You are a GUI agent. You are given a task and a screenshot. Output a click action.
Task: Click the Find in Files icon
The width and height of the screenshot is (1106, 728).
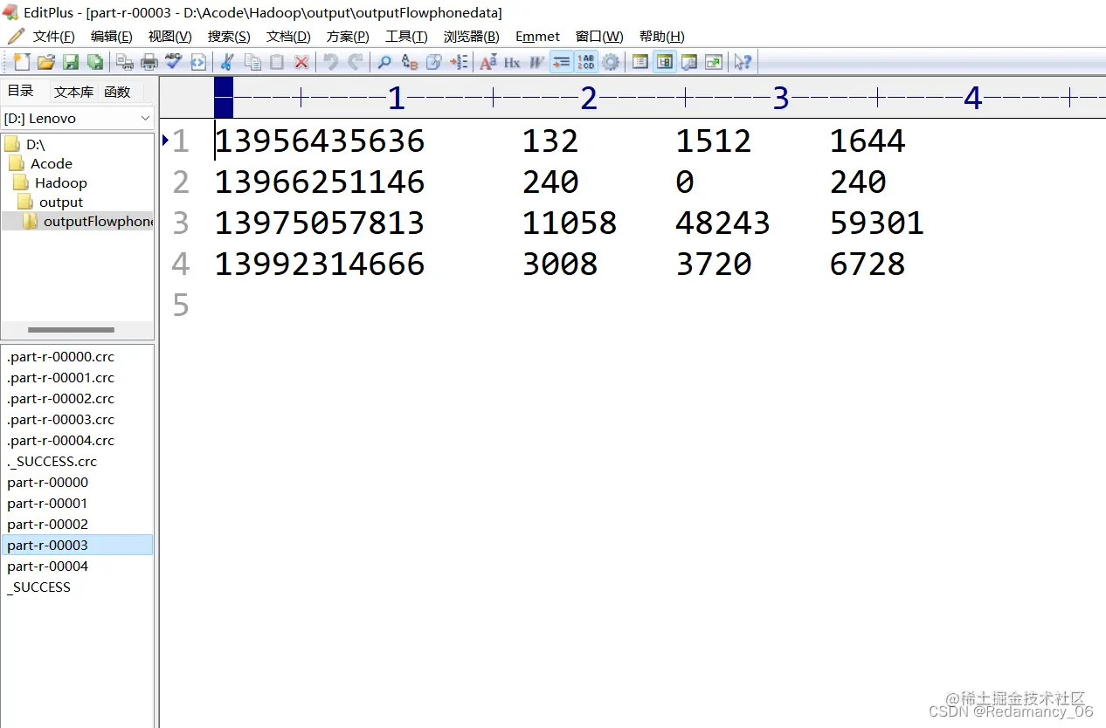point(433,62)
